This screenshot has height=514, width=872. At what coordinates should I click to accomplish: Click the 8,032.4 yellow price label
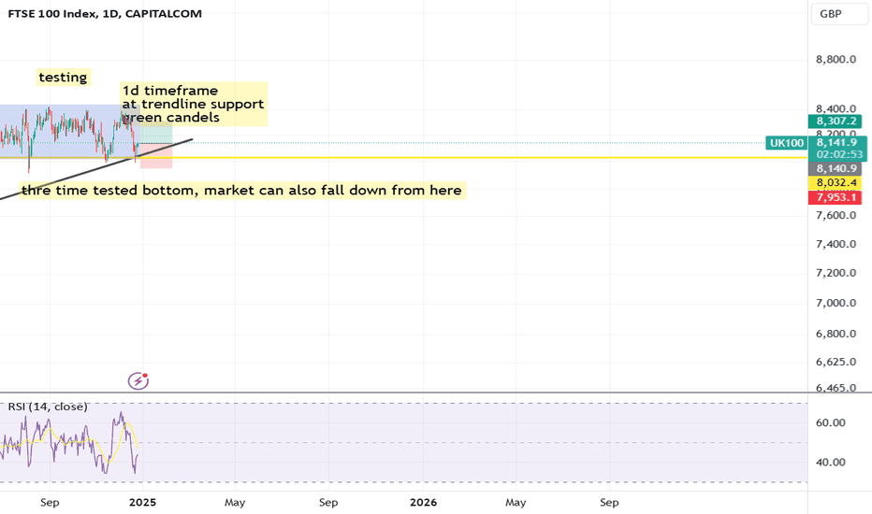point(836,183)
